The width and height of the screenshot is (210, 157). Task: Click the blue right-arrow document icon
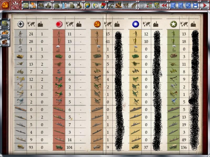point(188,5)
